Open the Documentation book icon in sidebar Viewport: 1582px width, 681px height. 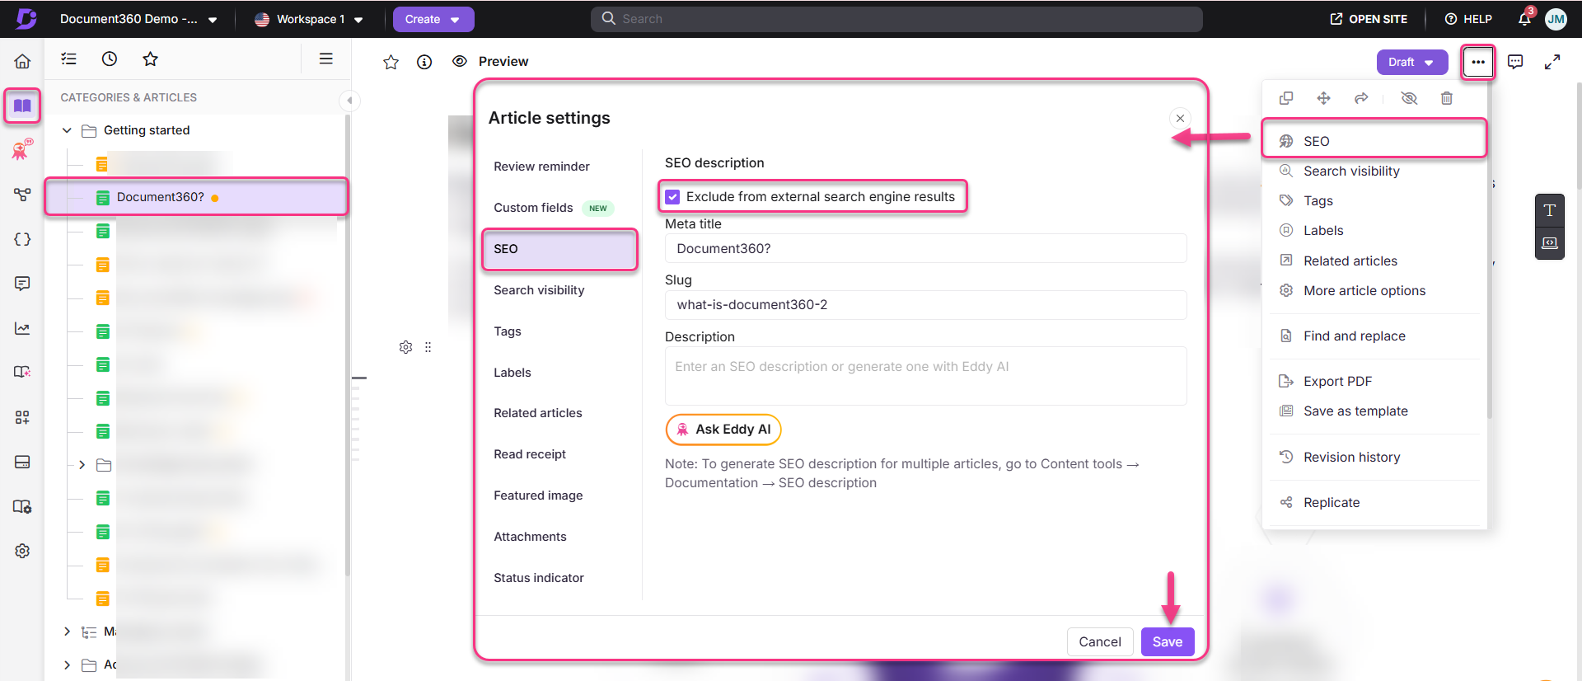tap(22, 106)
